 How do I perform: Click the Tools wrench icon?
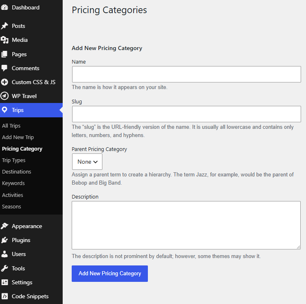pyautogui.click(x=5, y=268)
